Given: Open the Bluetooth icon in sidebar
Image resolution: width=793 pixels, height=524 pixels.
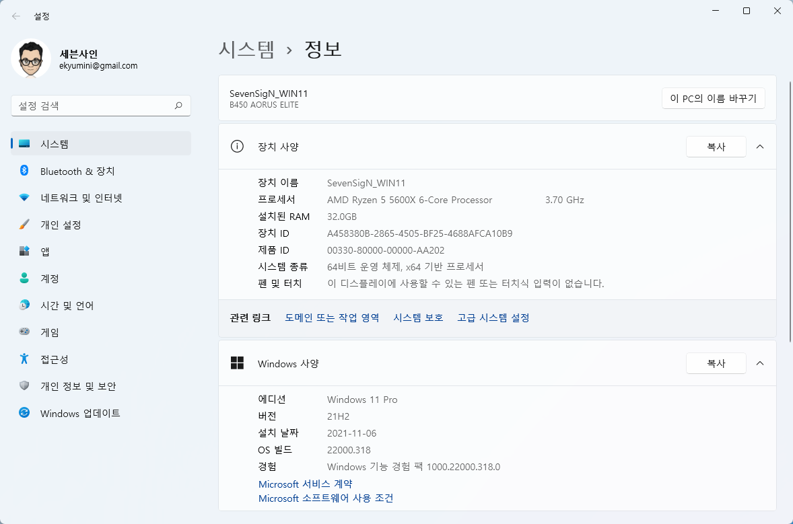Looking at the screenshot, I should coord(24,170).
